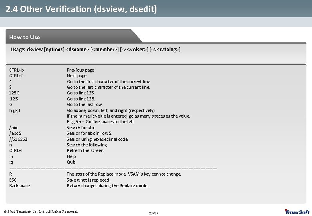Click the '/abc' search command
This screenshot has width=312, height=216.
[x=14, y=128]
